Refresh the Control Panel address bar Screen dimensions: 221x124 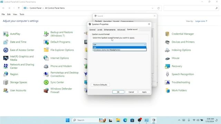(x=158, y=8)
